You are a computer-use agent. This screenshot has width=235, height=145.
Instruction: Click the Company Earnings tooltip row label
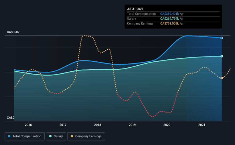(140, 23)
